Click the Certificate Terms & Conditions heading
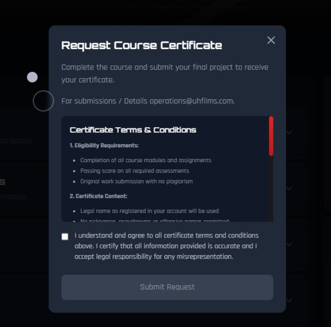Viewport: 331px width, 327px height. tap(133, 130)
